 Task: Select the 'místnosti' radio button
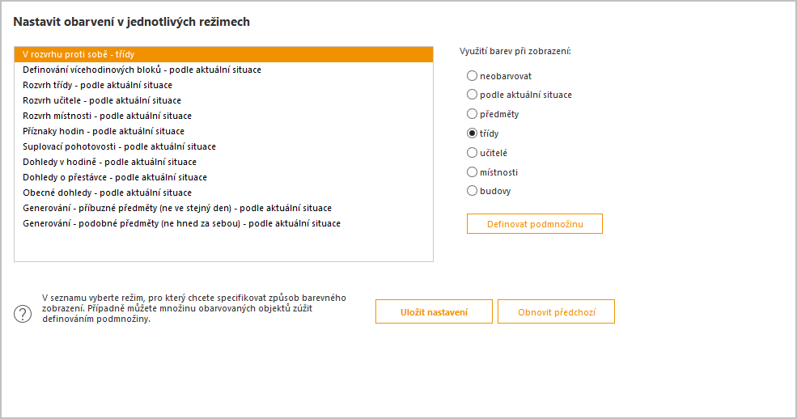click(x=472, y=171)
